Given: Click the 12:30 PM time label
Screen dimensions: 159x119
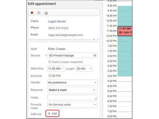Looking at the screenshot, I should coord(111,41).
